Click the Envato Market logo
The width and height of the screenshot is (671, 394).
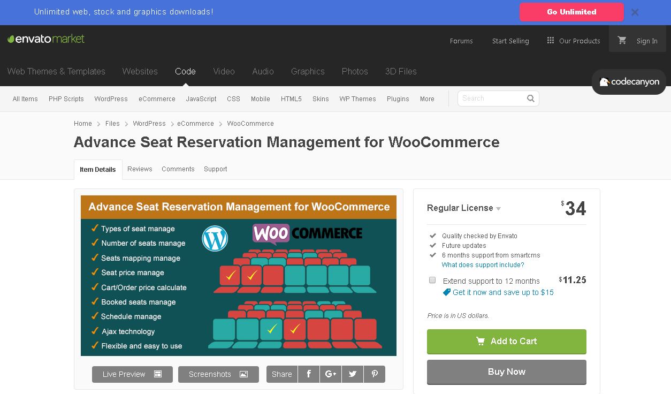(46, 39)
